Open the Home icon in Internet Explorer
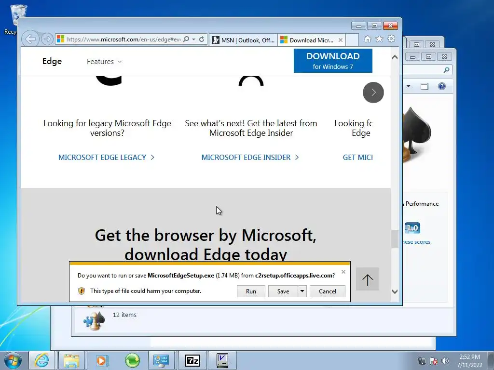The height and width of the screenshot is (370, 494). click(367, 39)
